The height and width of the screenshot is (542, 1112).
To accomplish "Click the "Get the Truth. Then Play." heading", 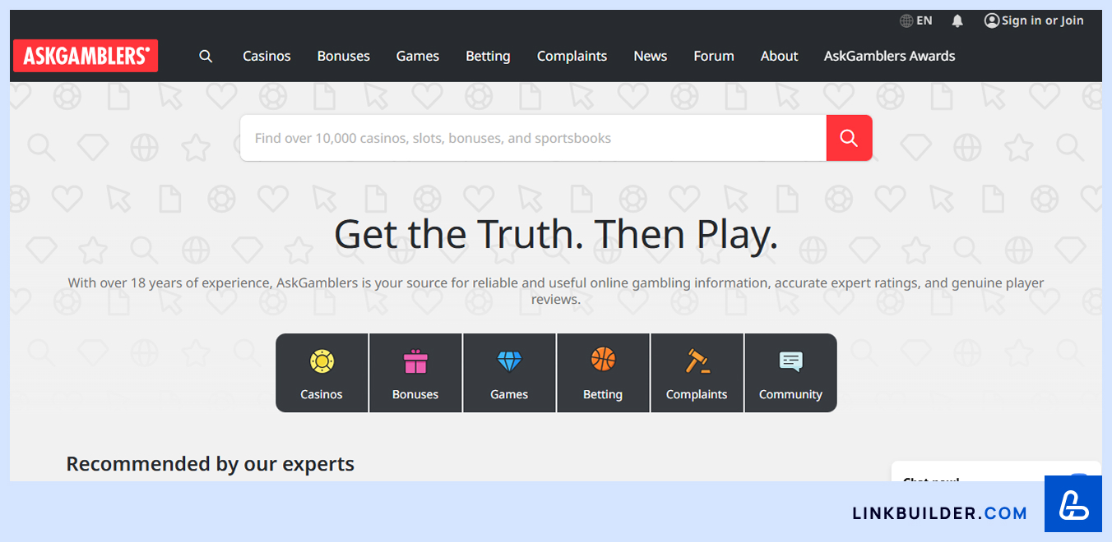I will pyautogui.click(x=556, y=234).
